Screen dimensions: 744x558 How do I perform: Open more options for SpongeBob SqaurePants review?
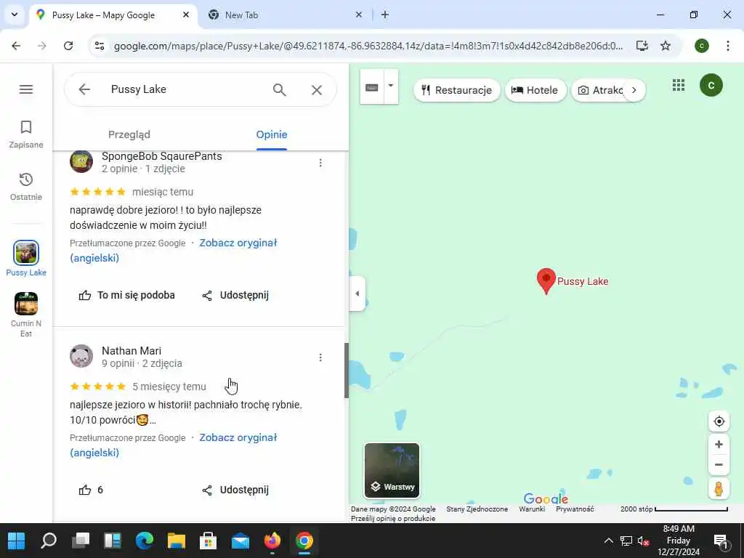pyautogui.click(x=320, y=163)
